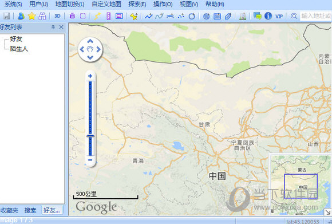Image resolution: width=332 pixels, height=224 pixels.
Task: Select the circle drawing tool icon
Action: coord(192,16)
